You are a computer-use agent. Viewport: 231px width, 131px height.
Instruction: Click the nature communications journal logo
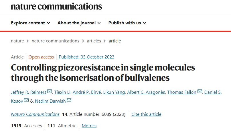tap(56, 6)
